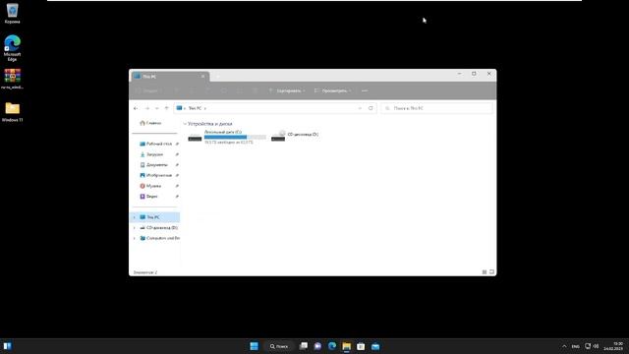Open the View menu in Explorer toolbar
Image resolution: width=629 pixels, height=354 pixels.
click(x=332, y=90)
